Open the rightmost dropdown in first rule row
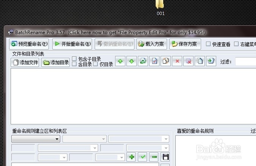 [139, 139]
